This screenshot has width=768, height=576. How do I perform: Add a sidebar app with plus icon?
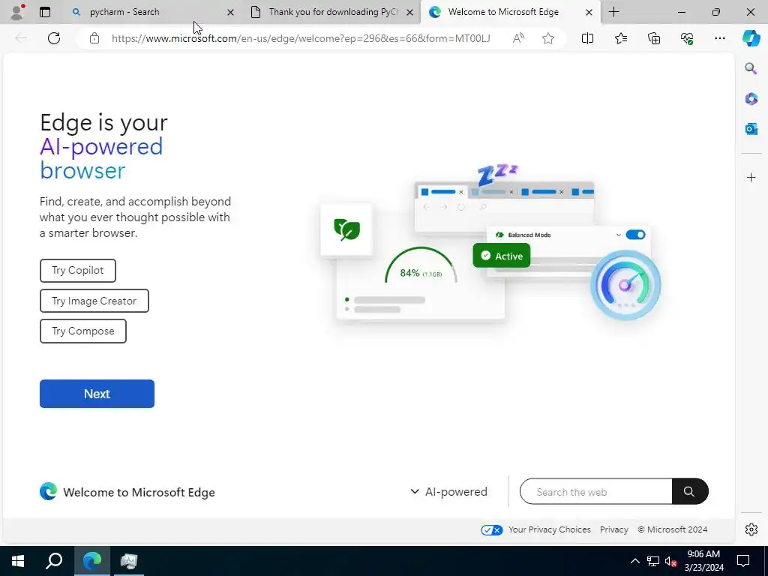tap(751, 177)
